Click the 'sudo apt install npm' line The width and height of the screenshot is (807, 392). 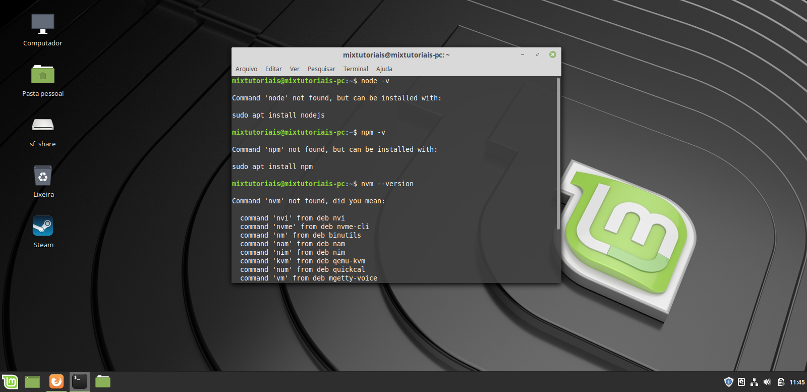point(272,166)
